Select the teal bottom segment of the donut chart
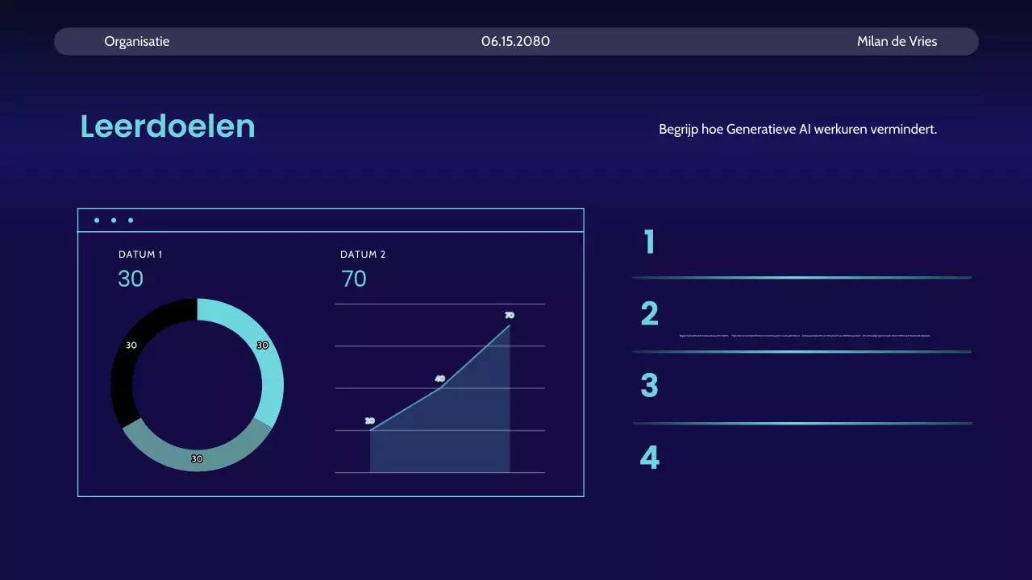Viewport: 1032px width, 580px height. click(196, 458)
